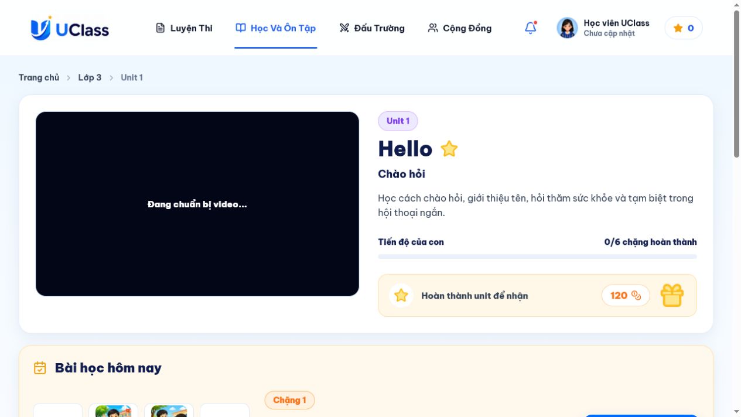
Task: Click the Đấu Trường swords icon
Action: click(x=344, y=28)
